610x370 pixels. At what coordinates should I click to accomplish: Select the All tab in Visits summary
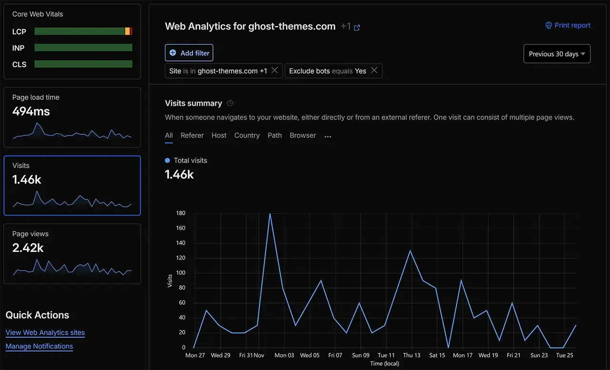[x=169, y=135]
